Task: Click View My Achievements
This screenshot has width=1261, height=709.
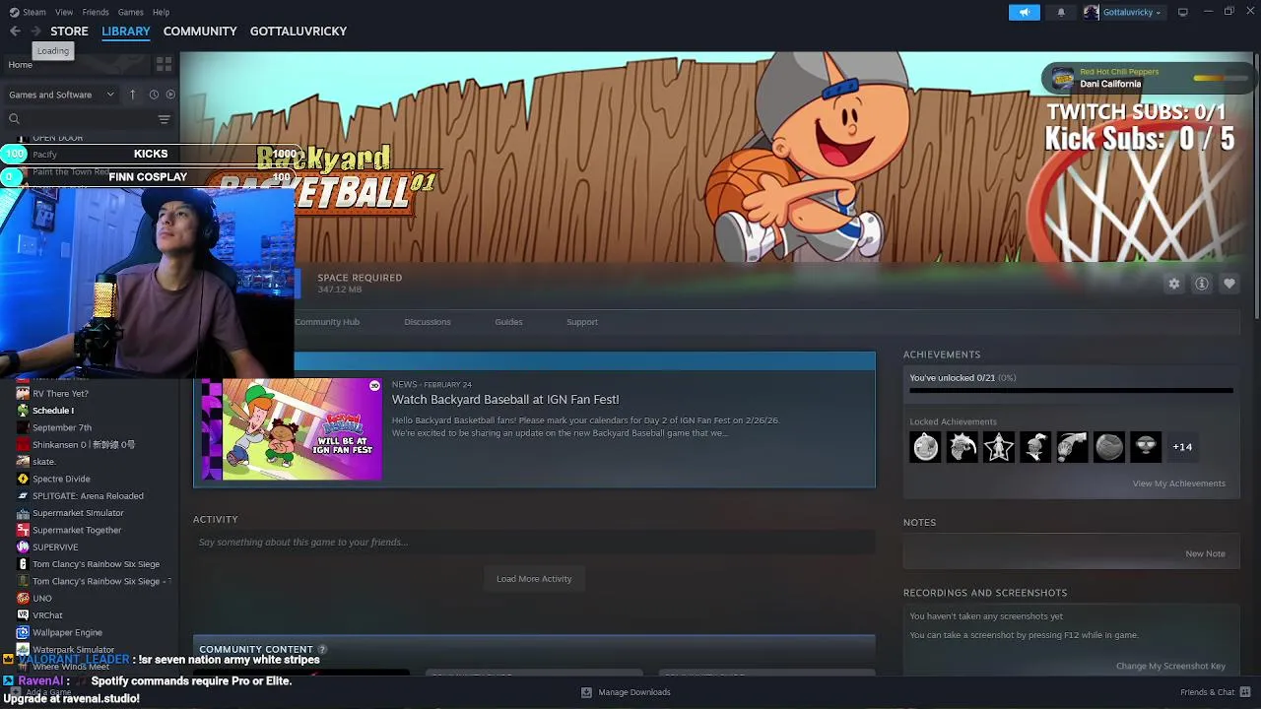Action: (1179, 483)
